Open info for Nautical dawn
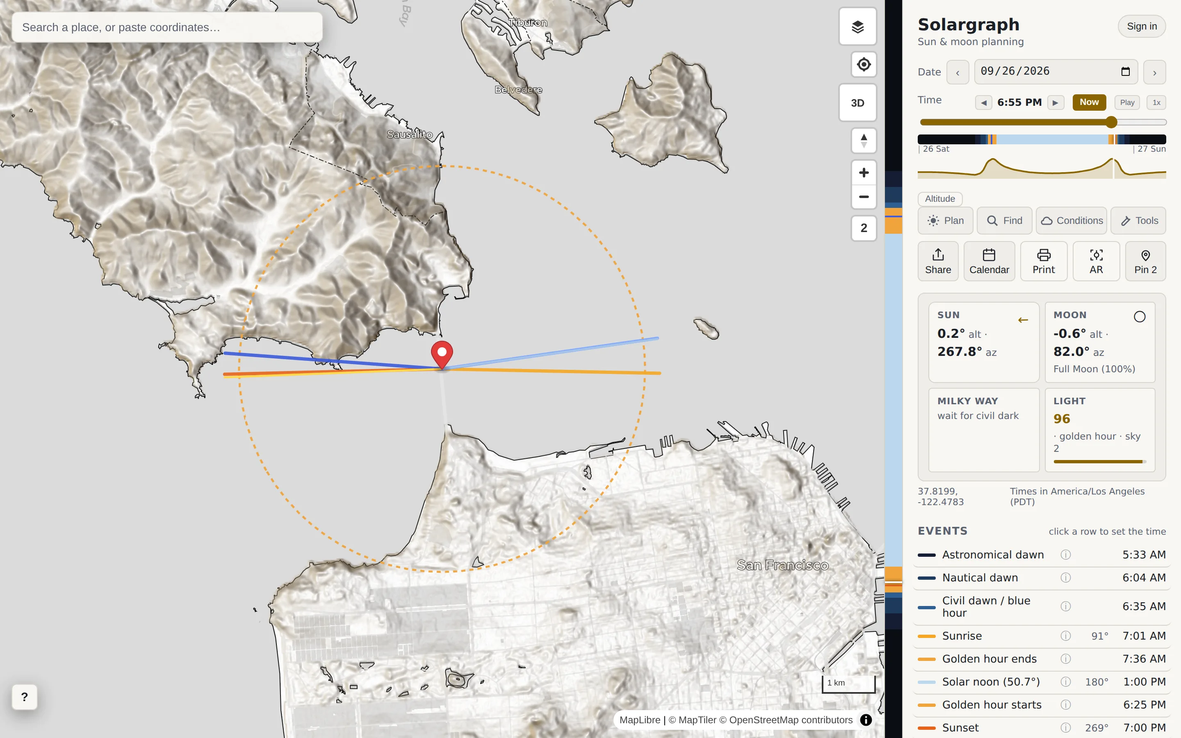This screenshot has height=738, width=1181. [x=1065, y=578]
